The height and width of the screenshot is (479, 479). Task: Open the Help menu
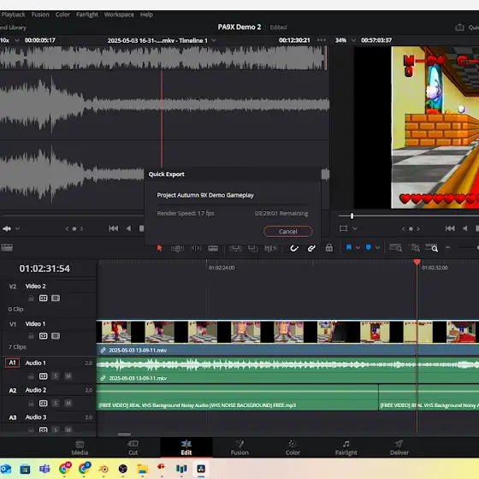pos(146,15)
